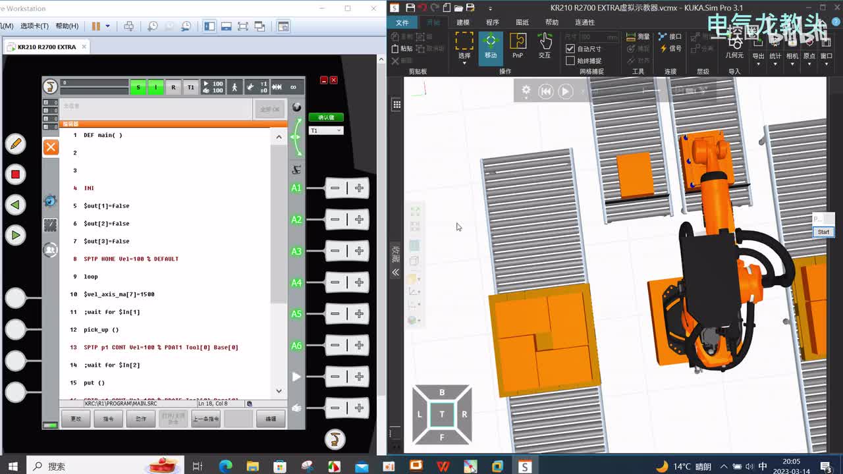Open the dropdown arrow beside pause button

[x=107, y=26]
